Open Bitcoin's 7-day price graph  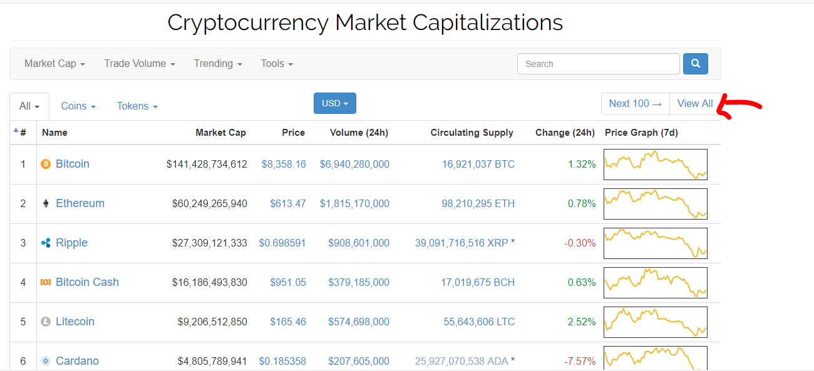655,165
